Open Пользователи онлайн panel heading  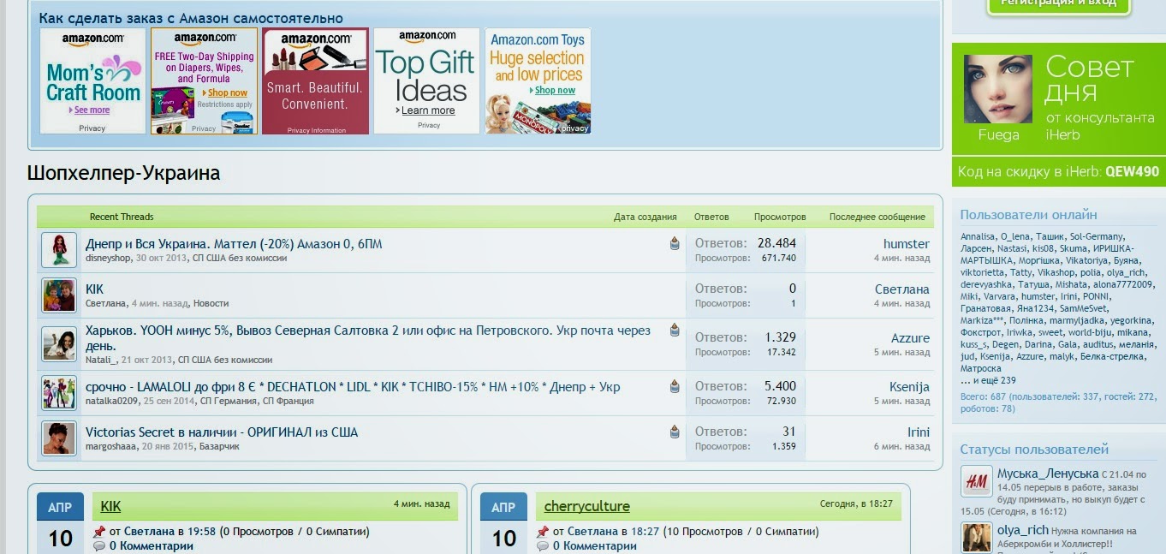point(1028,215)
